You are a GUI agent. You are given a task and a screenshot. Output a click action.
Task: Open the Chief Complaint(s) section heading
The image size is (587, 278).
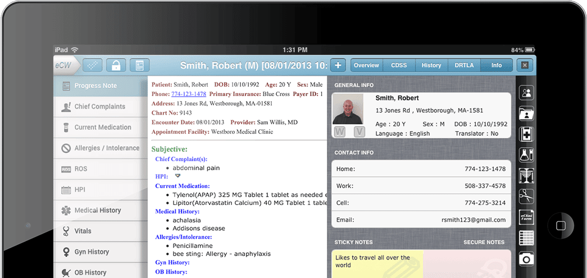point(181,159)
